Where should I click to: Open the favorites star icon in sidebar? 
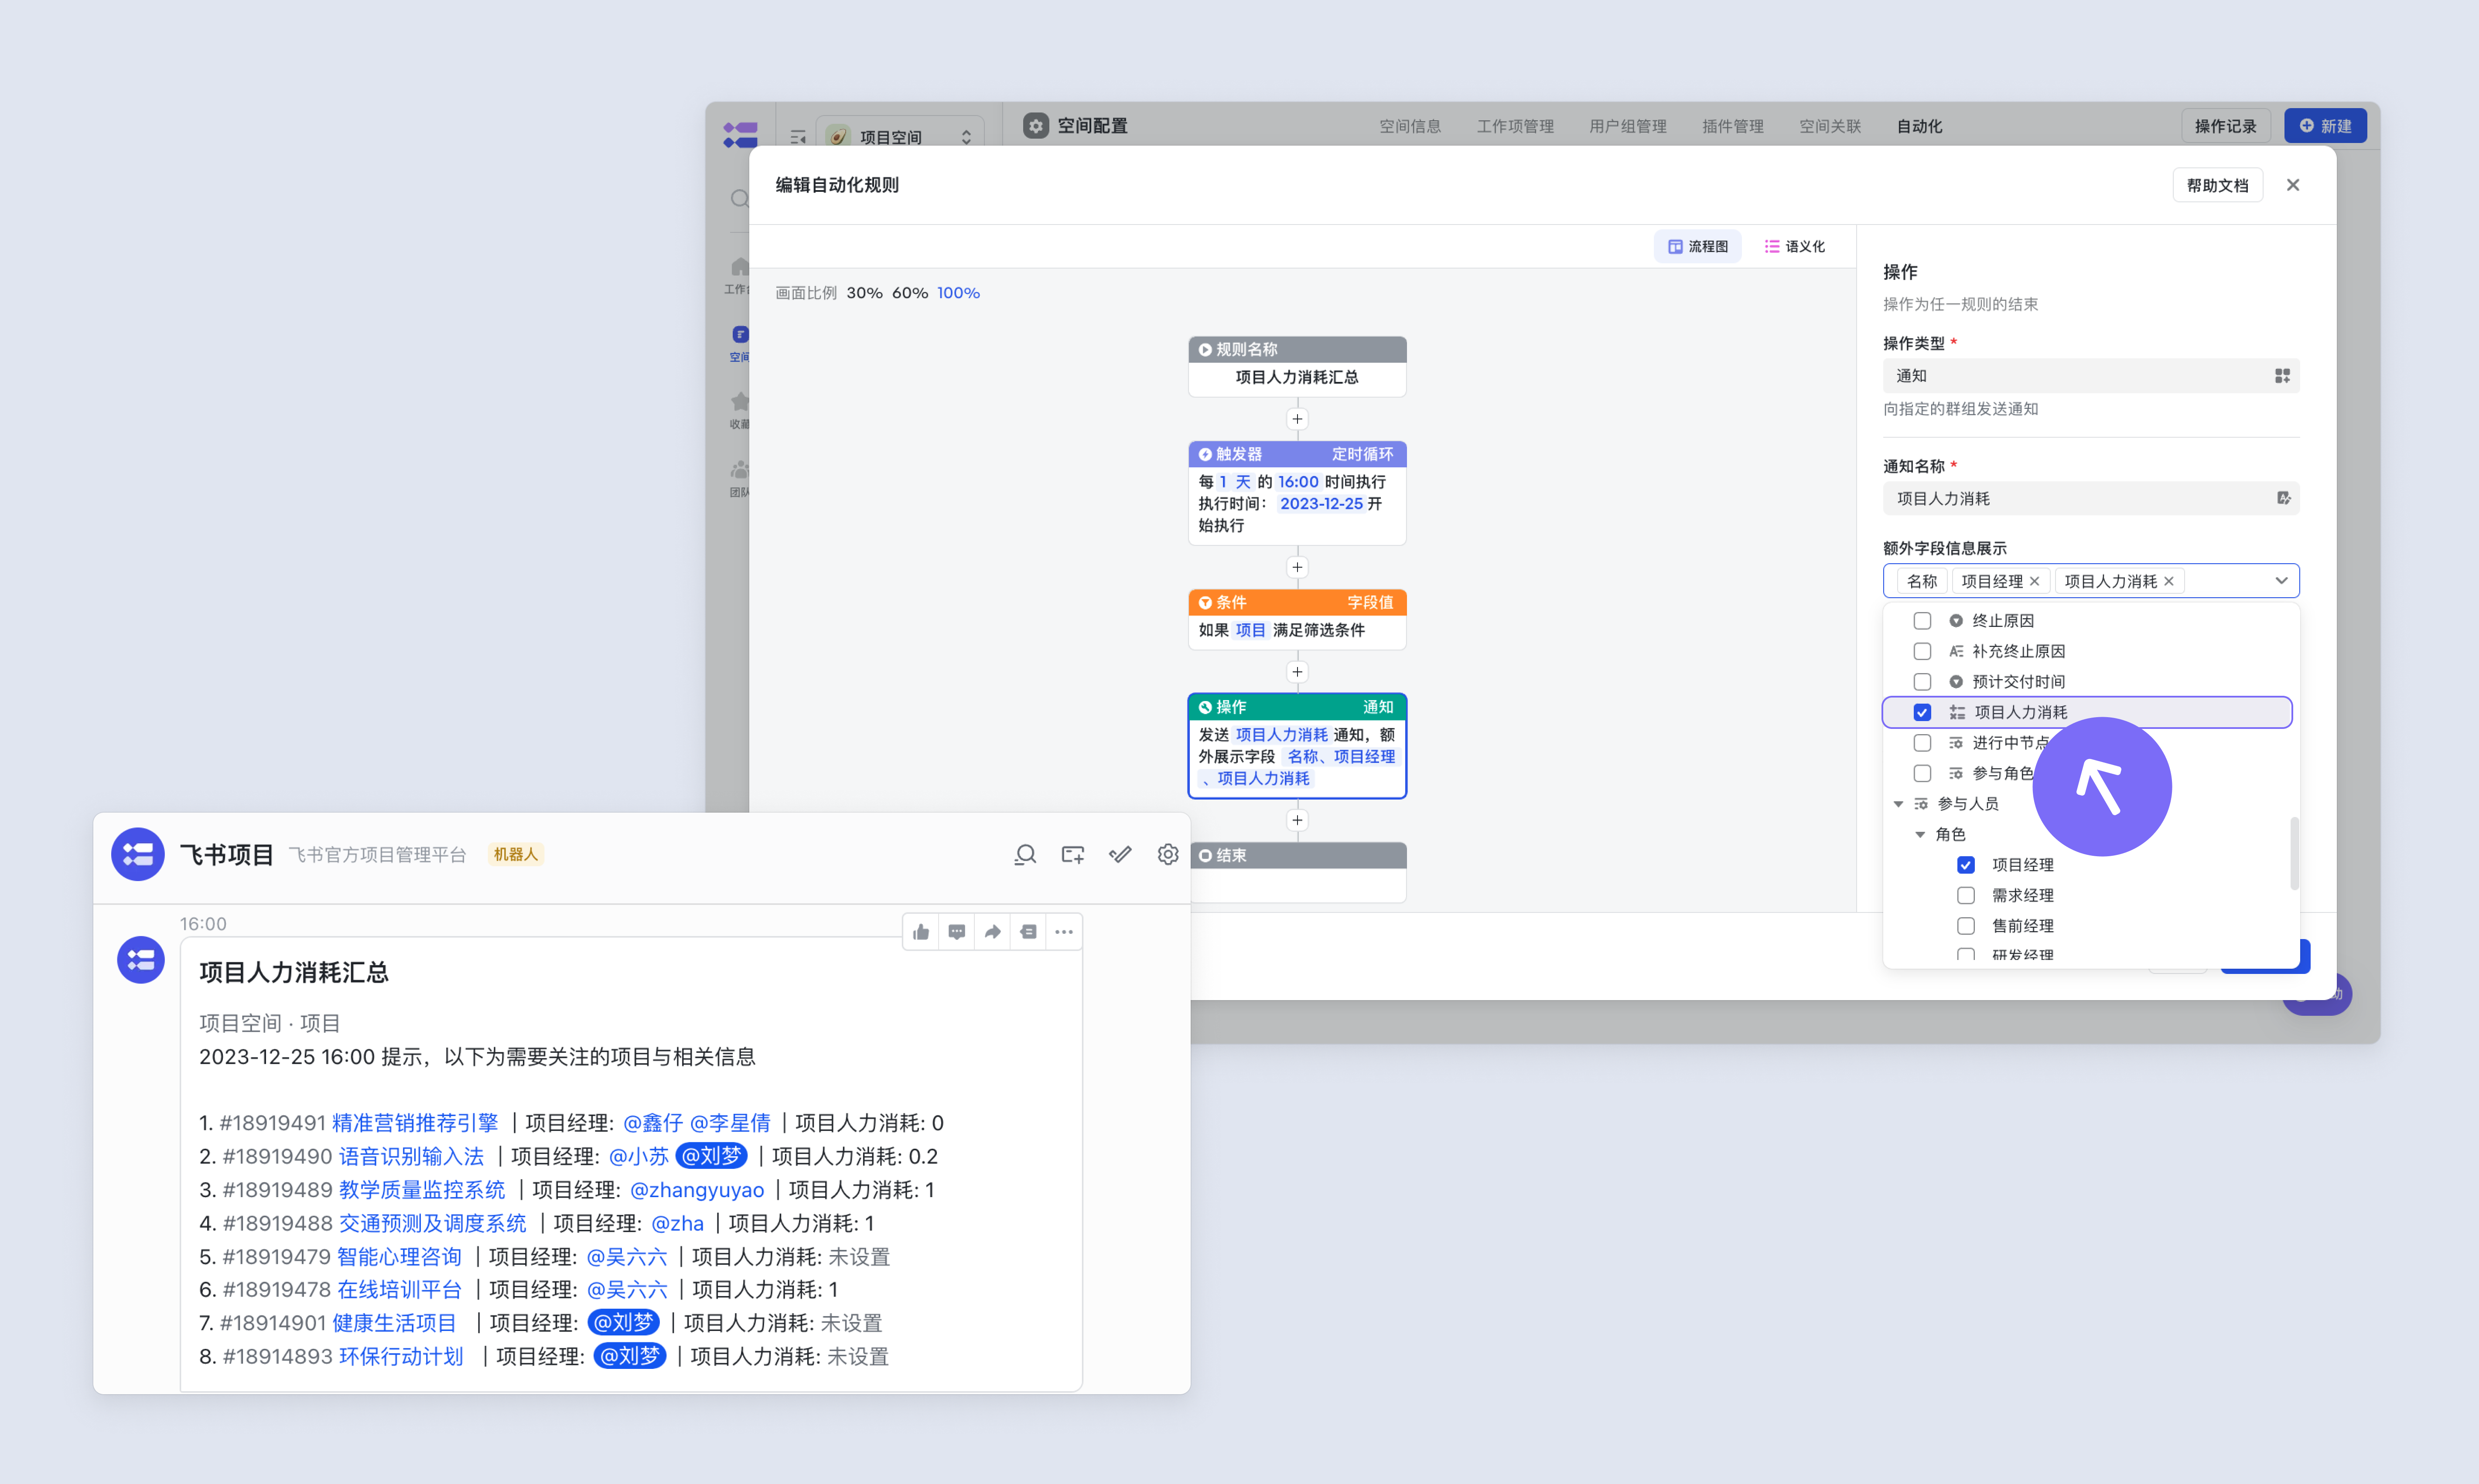pos(739,402)
